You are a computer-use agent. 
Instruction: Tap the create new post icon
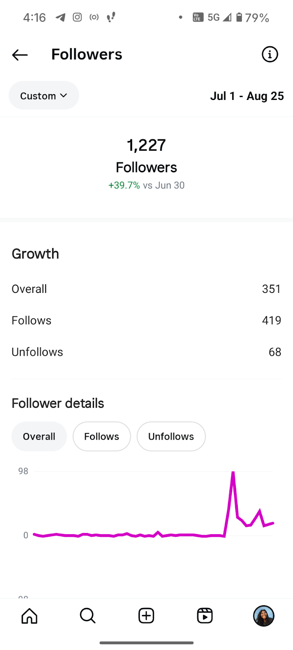point(146,615)
